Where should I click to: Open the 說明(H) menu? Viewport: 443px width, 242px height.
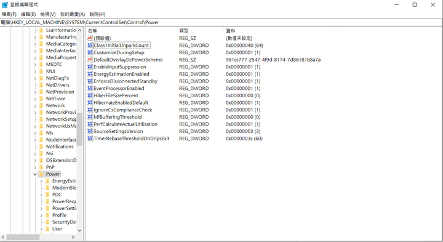[x=97, y=14]
